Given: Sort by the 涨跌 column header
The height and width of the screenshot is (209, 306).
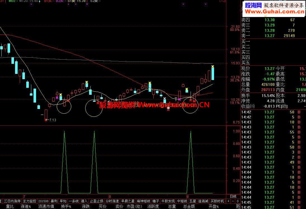Looking at the screenshot, I should 86,206.
